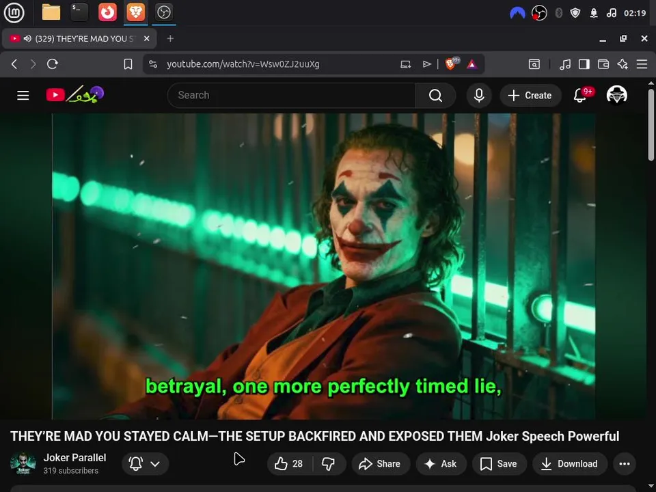Image resolution: width=656 pixels, height=492 pixels.
Task: Go back to the previous page
Action: click(x=14, y=64)
